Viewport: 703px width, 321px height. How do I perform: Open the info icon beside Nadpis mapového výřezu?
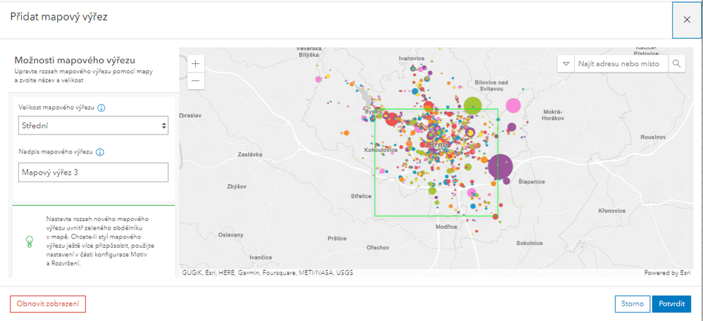coord(100,152)
